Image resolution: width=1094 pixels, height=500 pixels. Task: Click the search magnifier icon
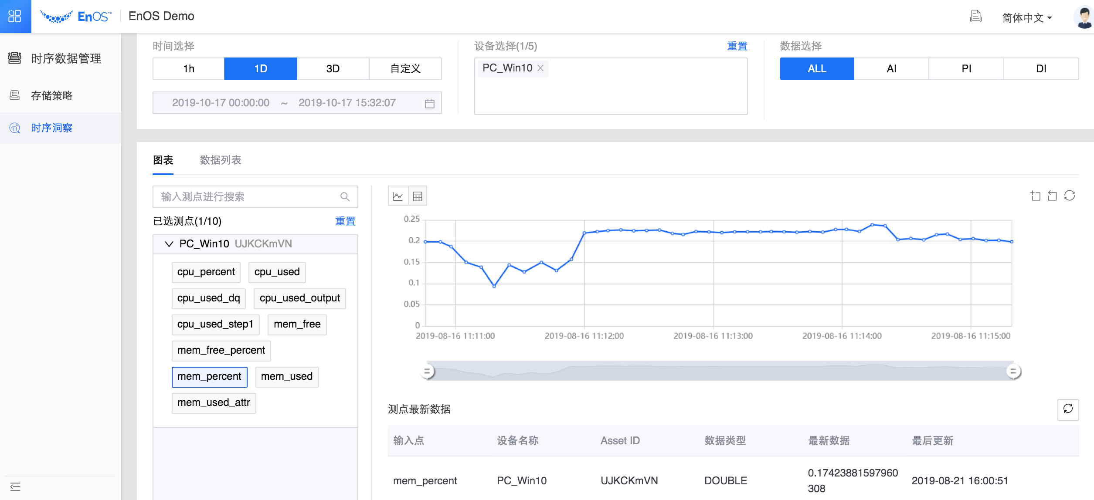345,197
